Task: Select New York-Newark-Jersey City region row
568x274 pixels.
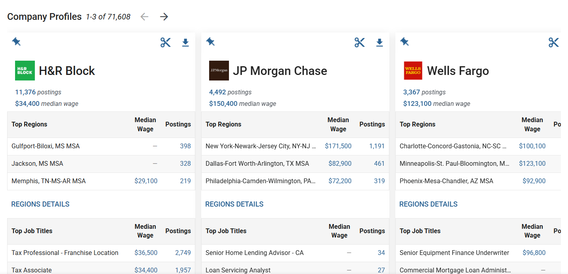Action: click(295, 146)
